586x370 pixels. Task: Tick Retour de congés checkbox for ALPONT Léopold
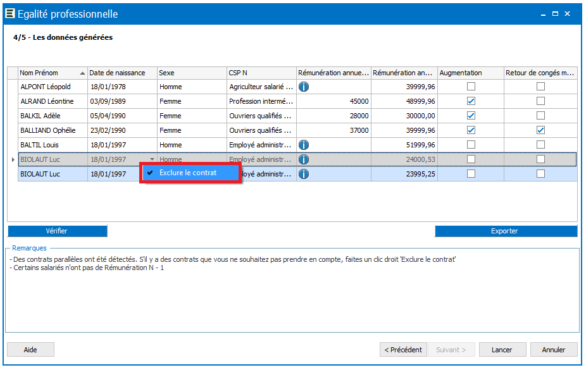540,87
